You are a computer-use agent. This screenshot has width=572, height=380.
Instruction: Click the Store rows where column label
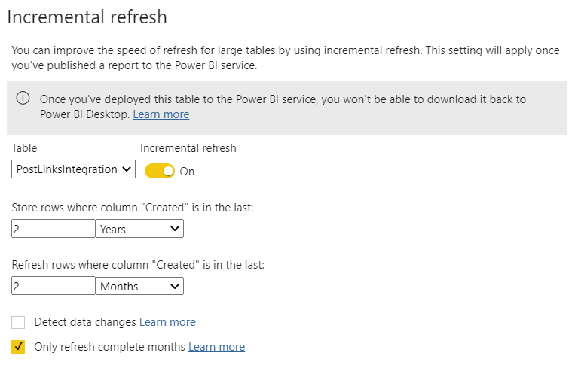(133, 207)
